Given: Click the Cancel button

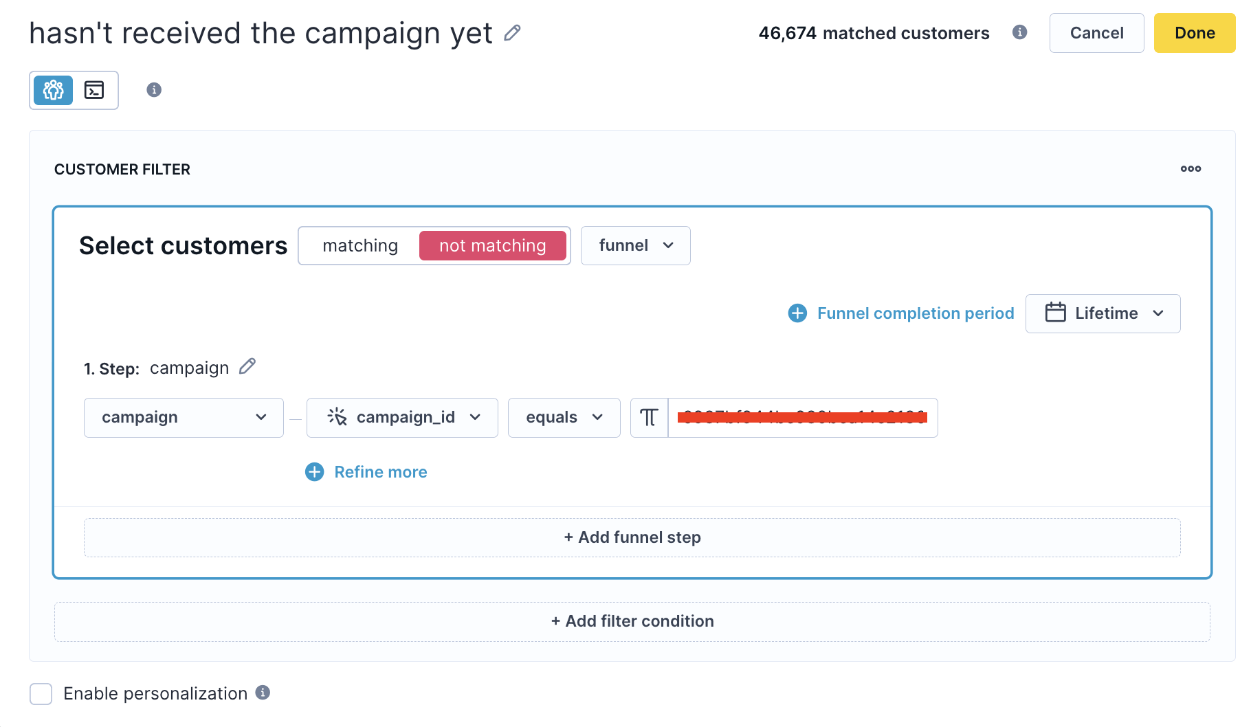Looking at the screenshot, I should click(x=1097, y=33).
